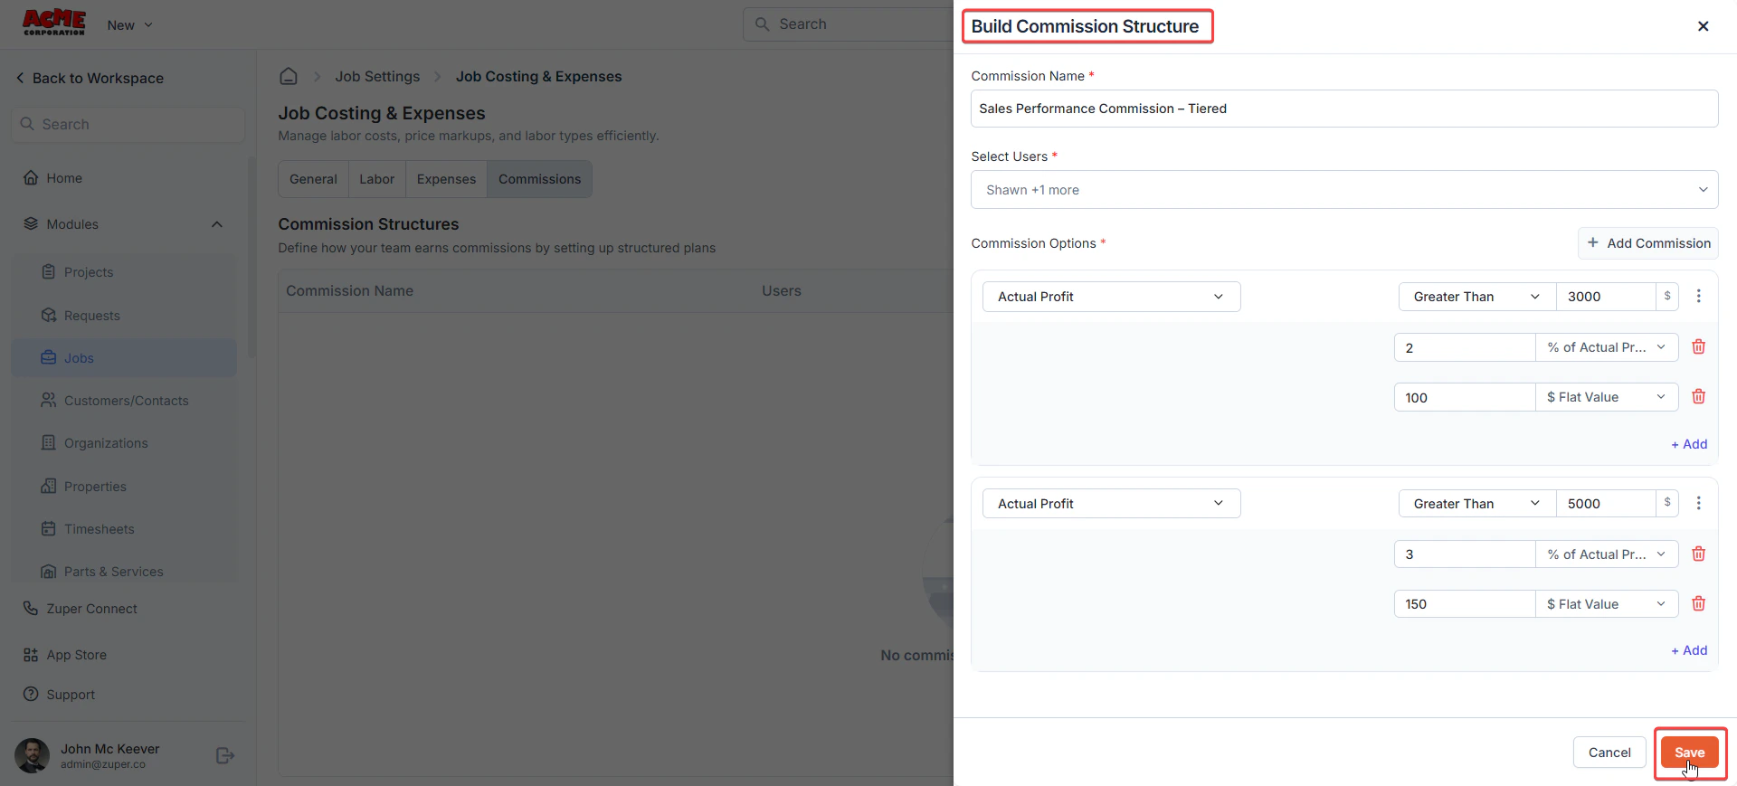Viewport: 1737px width, 786px height.
Task: Click the 3000 threshold value field
Action: click(x=1606, y=297)
